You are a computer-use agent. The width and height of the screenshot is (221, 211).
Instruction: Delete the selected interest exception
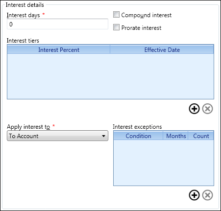click(x=207, y=195)
